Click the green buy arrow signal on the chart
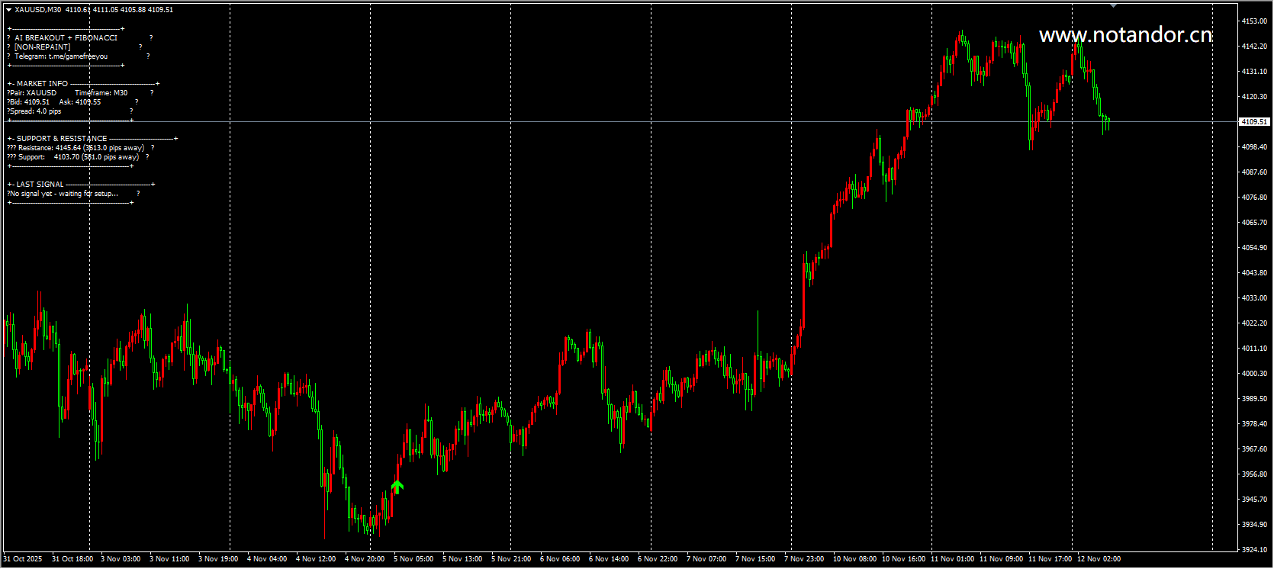The height and width of the screenshot is (569, 1274). coord(397,486)
